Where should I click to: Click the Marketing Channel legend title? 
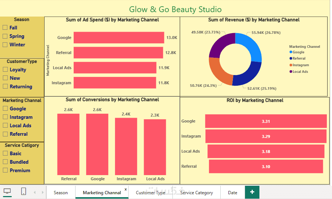[x=305, y=46]
